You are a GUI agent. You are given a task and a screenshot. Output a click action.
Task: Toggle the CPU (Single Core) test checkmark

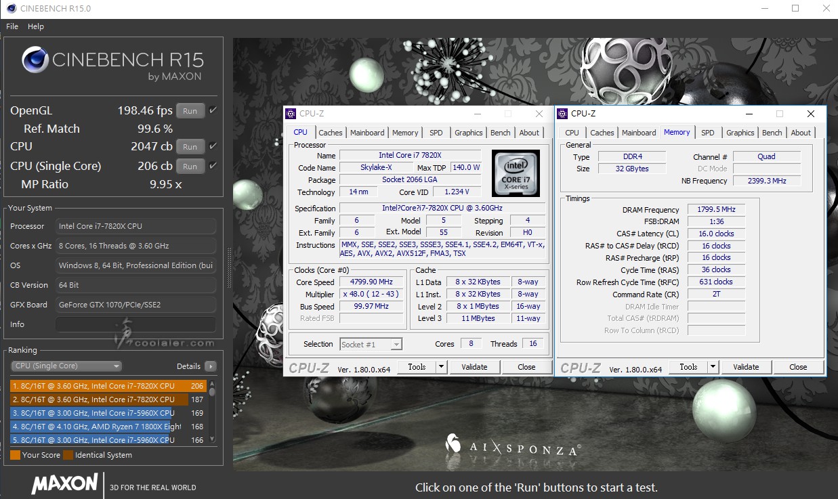213,166
